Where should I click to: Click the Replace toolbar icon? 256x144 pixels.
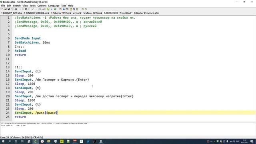(x=44, y=9)
